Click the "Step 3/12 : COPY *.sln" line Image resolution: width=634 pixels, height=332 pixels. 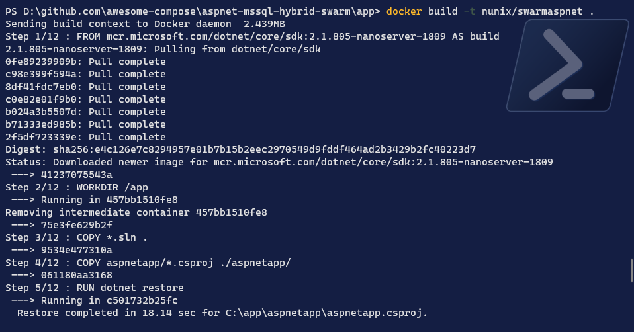click(76, 237)
